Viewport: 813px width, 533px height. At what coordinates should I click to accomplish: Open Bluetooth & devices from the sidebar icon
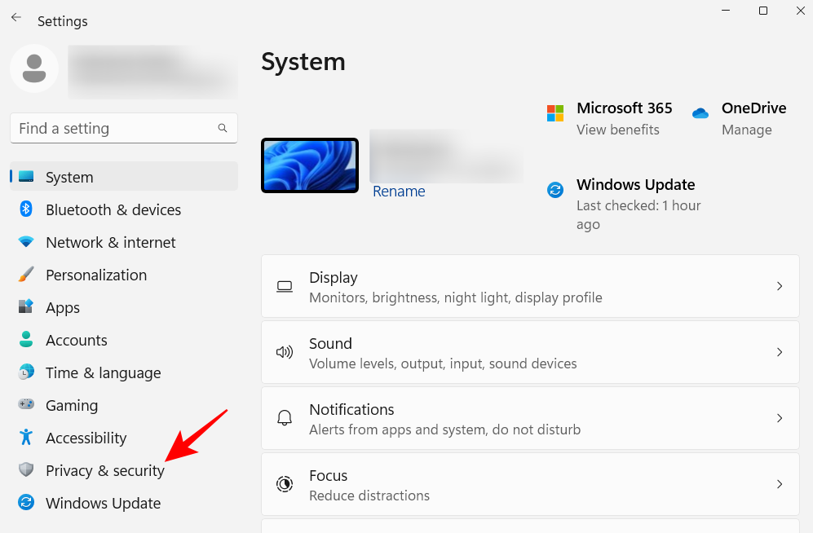click(x=25, y=209)
